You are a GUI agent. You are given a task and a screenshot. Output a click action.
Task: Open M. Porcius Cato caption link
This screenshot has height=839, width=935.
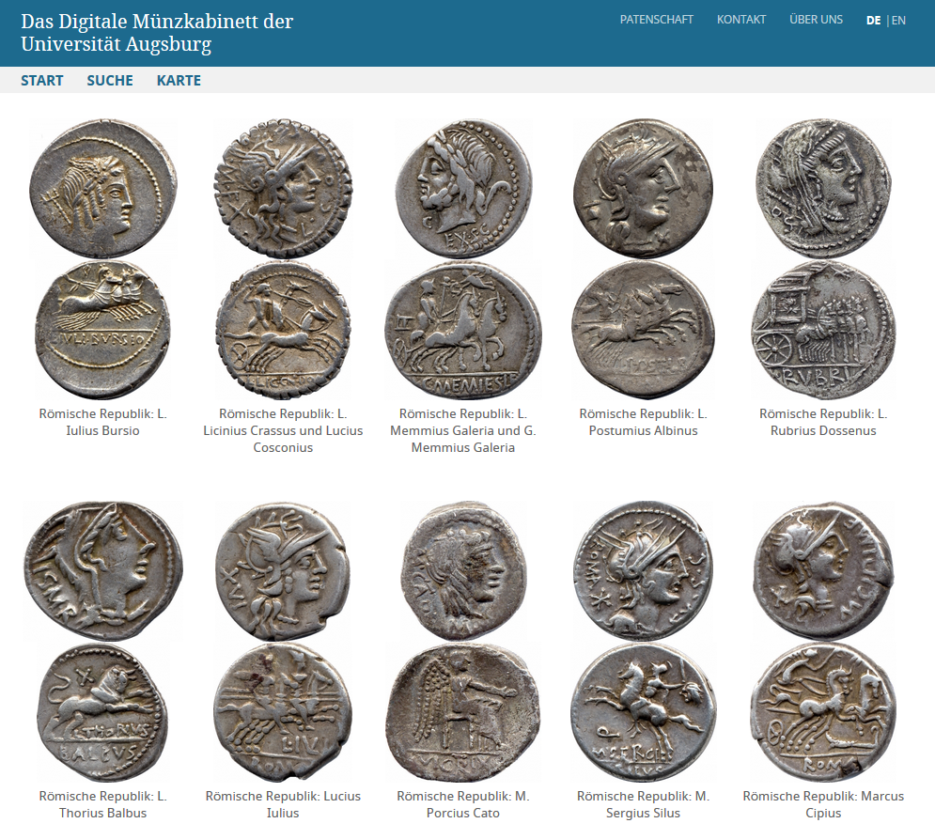tap(462, 804)
